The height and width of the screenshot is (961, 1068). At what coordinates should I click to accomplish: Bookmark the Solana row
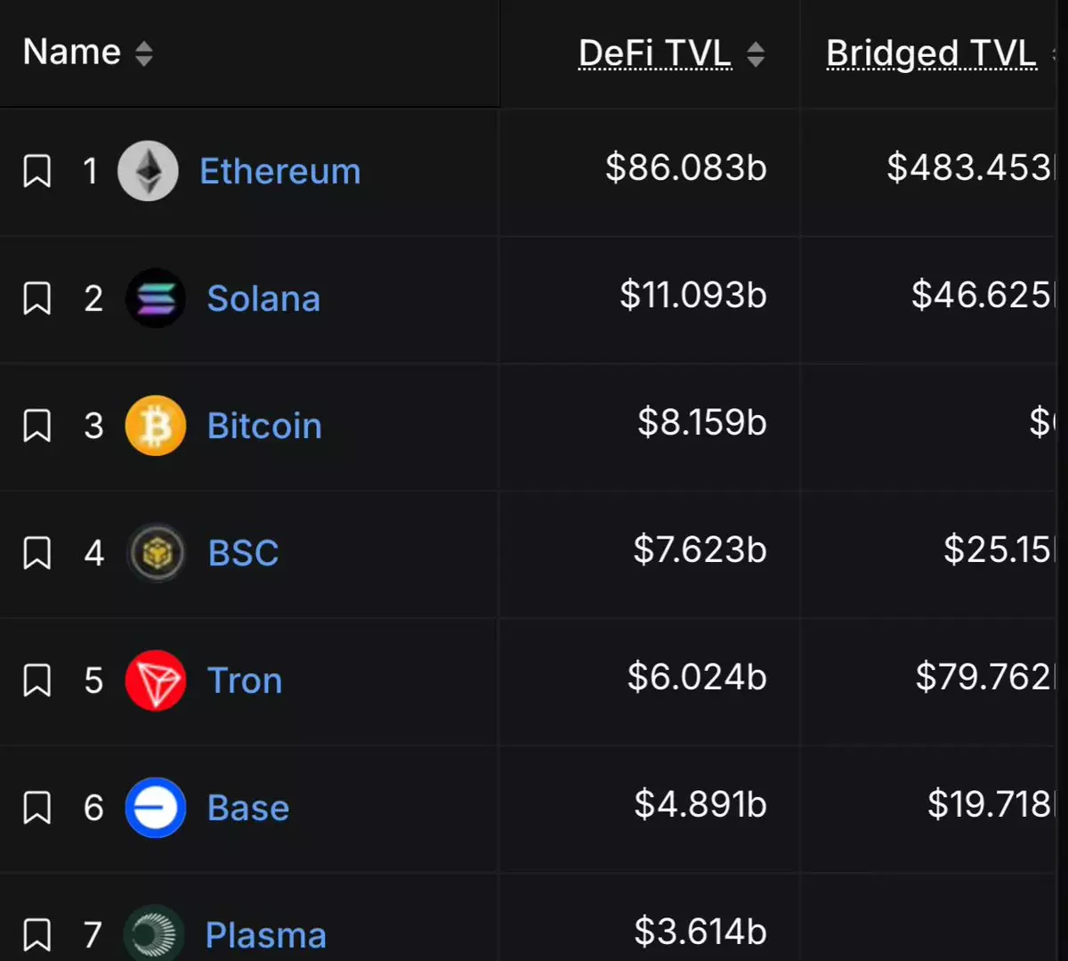click(x=36, y=298)
